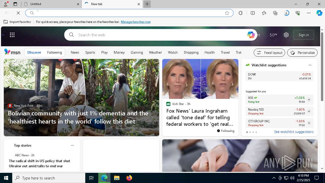Click the Search the web box
The height and width of the screenshot is (183, 325).
[161, 35]
